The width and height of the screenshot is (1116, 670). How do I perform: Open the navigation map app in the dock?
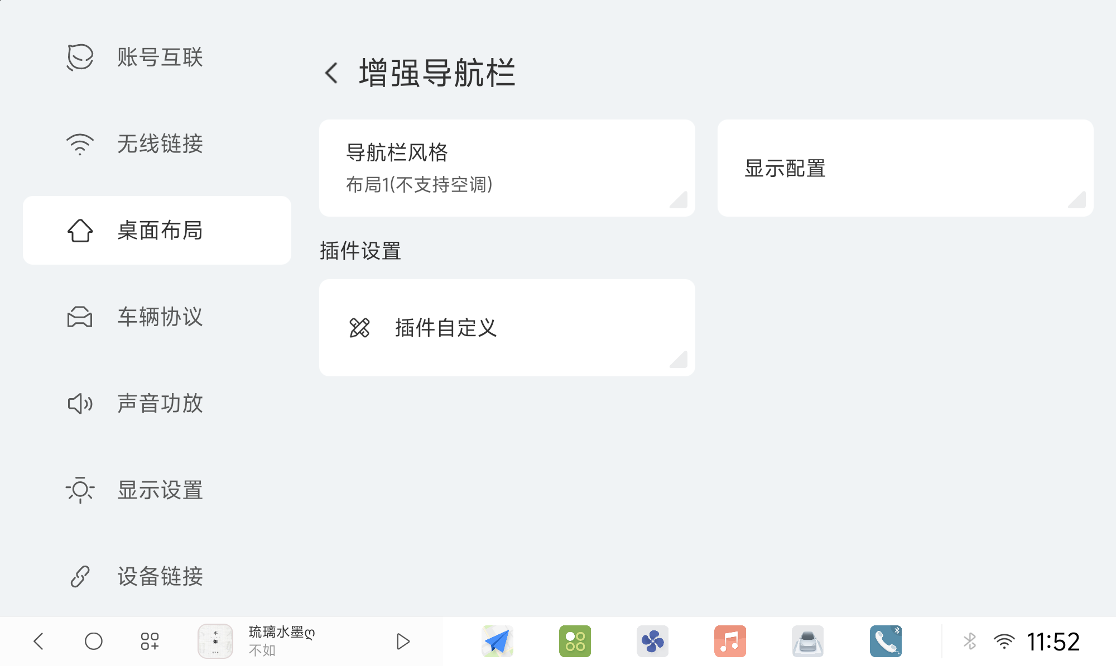tap(497, 641)
